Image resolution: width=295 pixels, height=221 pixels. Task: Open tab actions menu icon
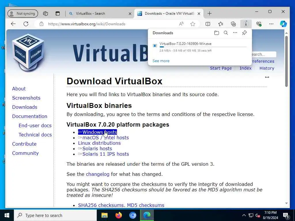(58, 14)
